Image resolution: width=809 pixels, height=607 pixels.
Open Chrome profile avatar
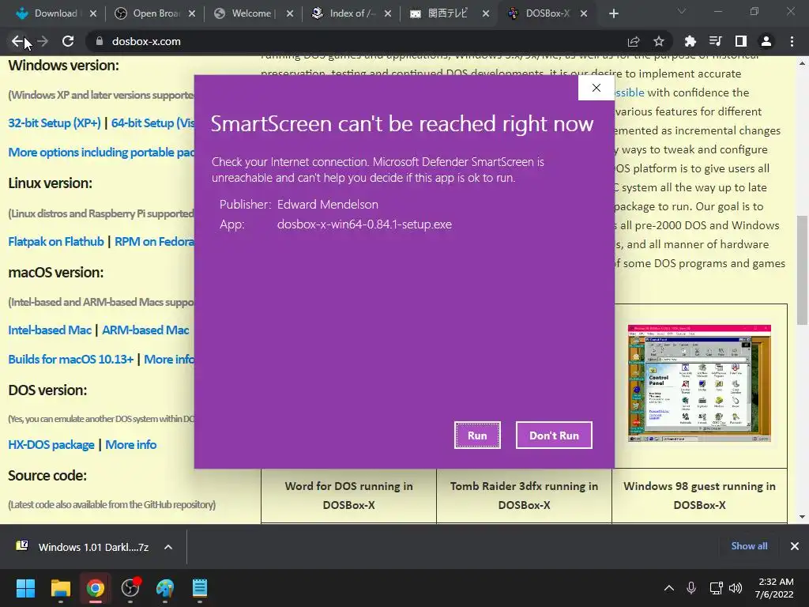pyautogui.click(x=766, y=41)
